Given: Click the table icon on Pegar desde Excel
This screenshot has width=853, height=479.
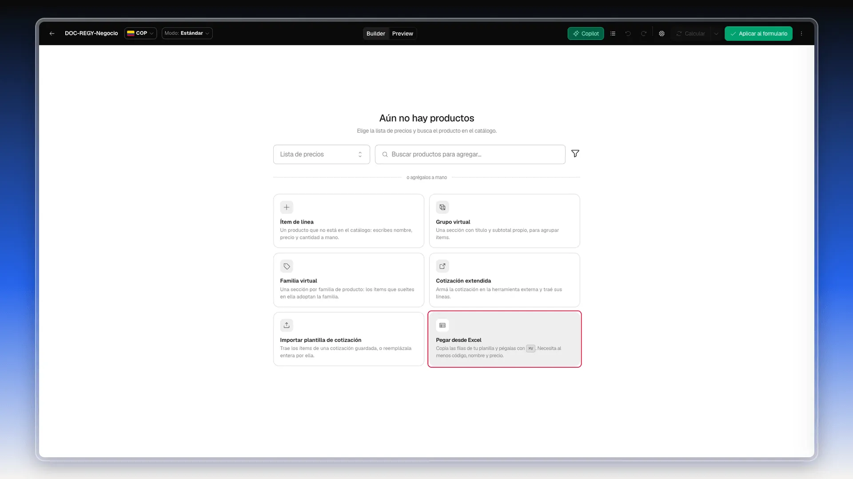Looking at the screenshot, I should pyautogui.click(x=442, y=325).
